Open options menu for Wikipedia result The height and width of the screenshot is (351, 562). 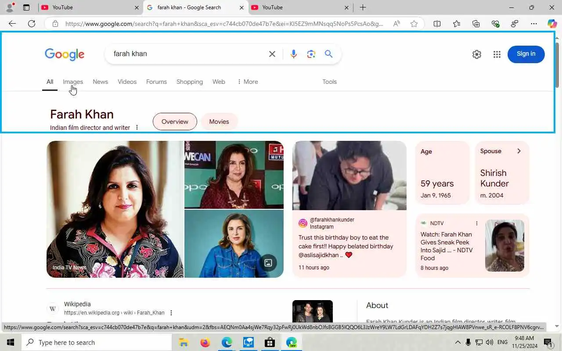coord(171,313)
